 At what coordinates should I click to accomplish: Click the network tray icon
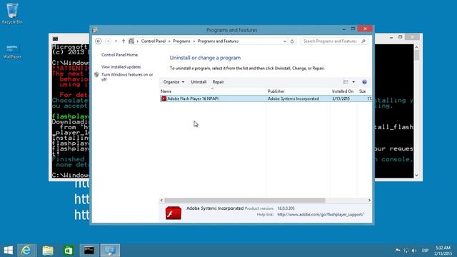[406, 251]
